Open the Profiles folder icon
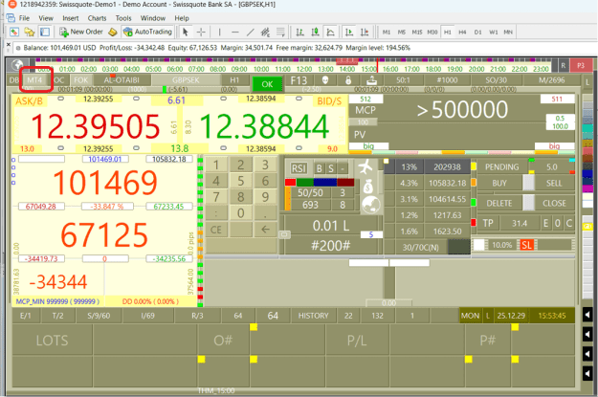 [30, 32]
